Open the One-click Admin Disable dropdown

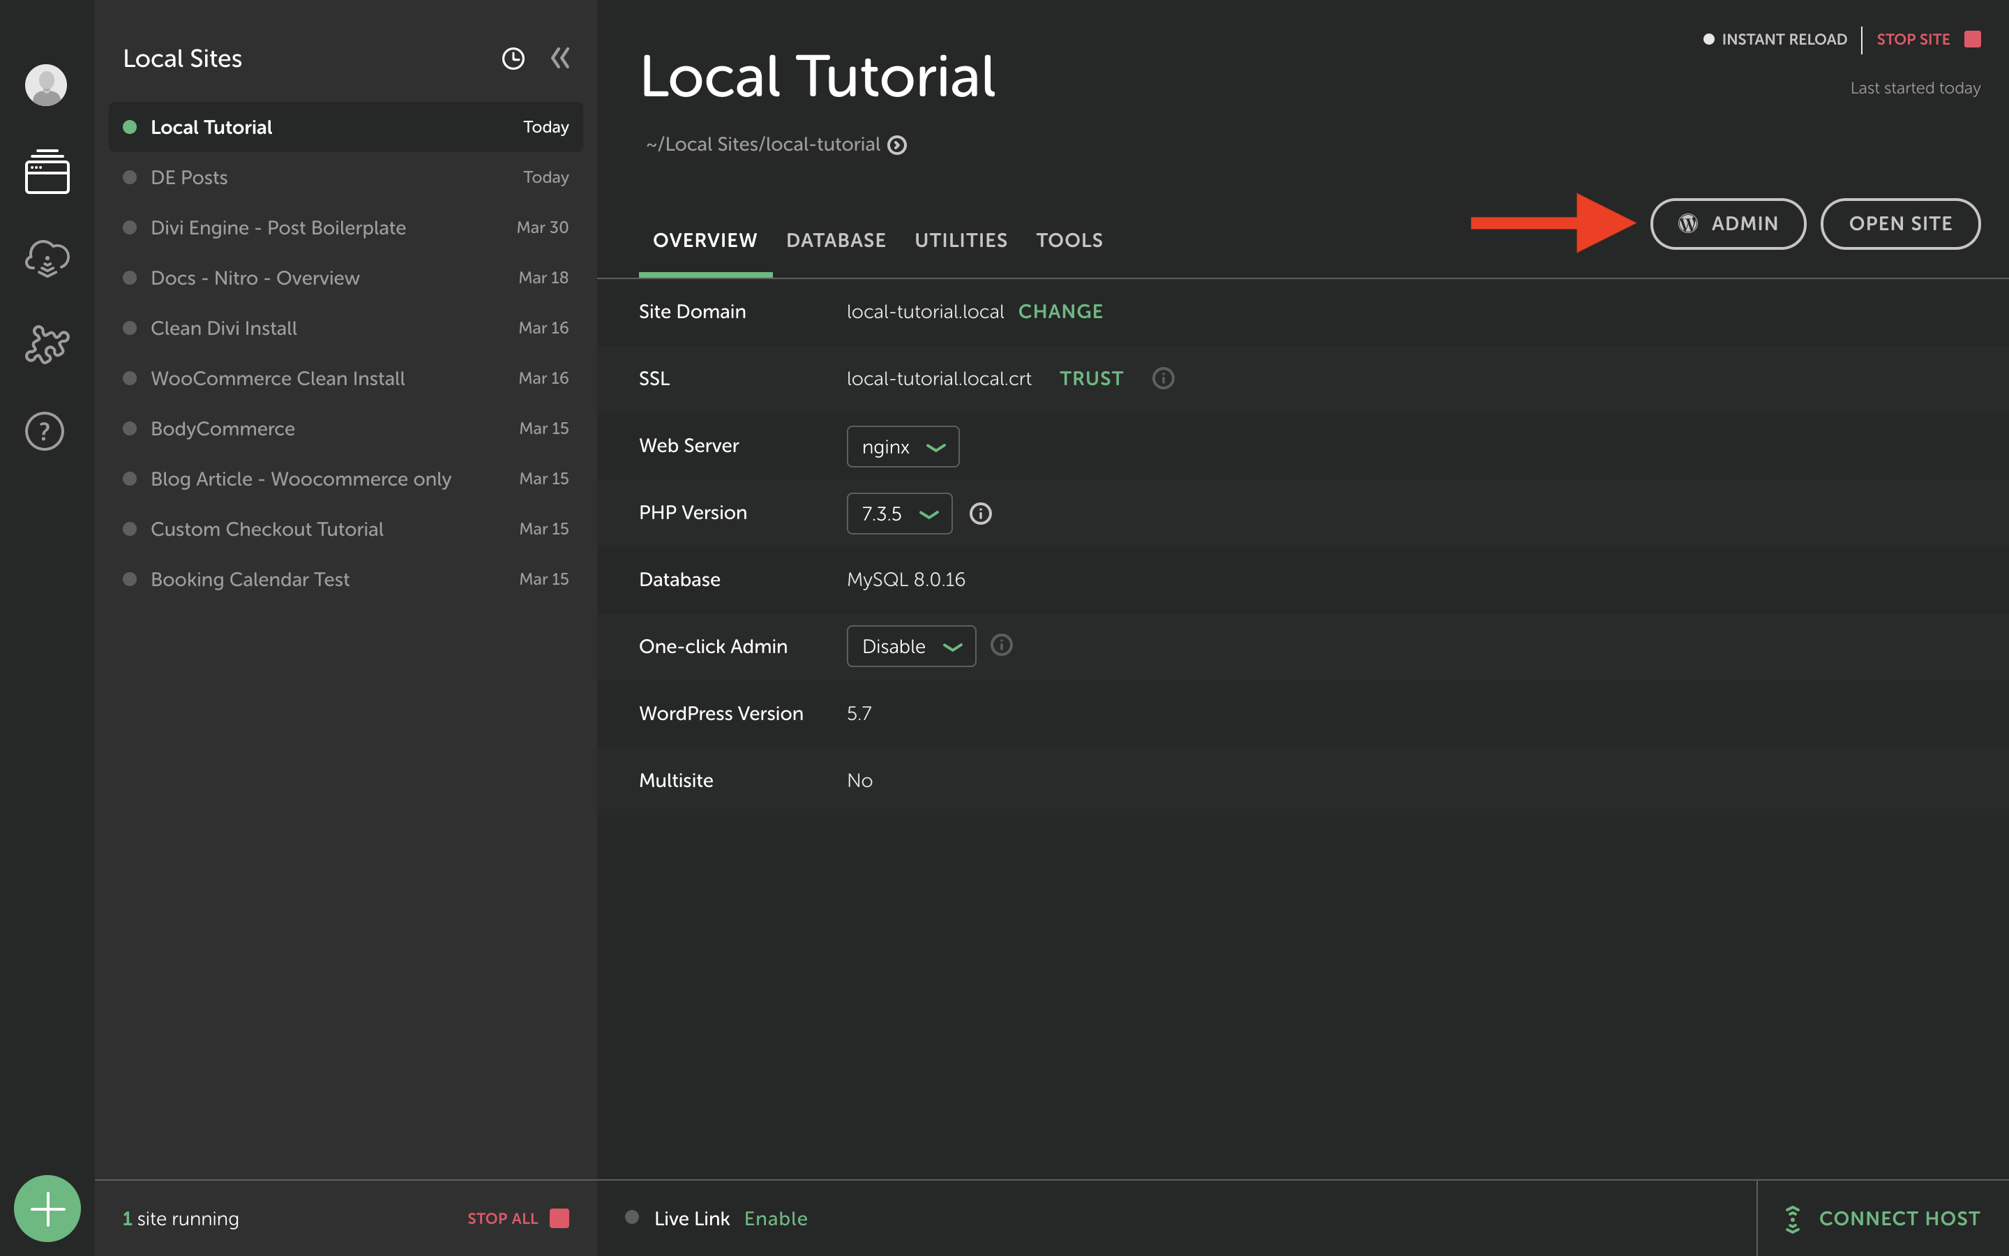911,646
